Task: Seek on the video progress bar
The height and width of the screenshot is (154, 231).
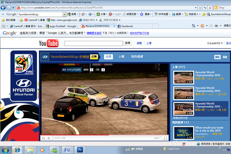Action: (104, 135)
